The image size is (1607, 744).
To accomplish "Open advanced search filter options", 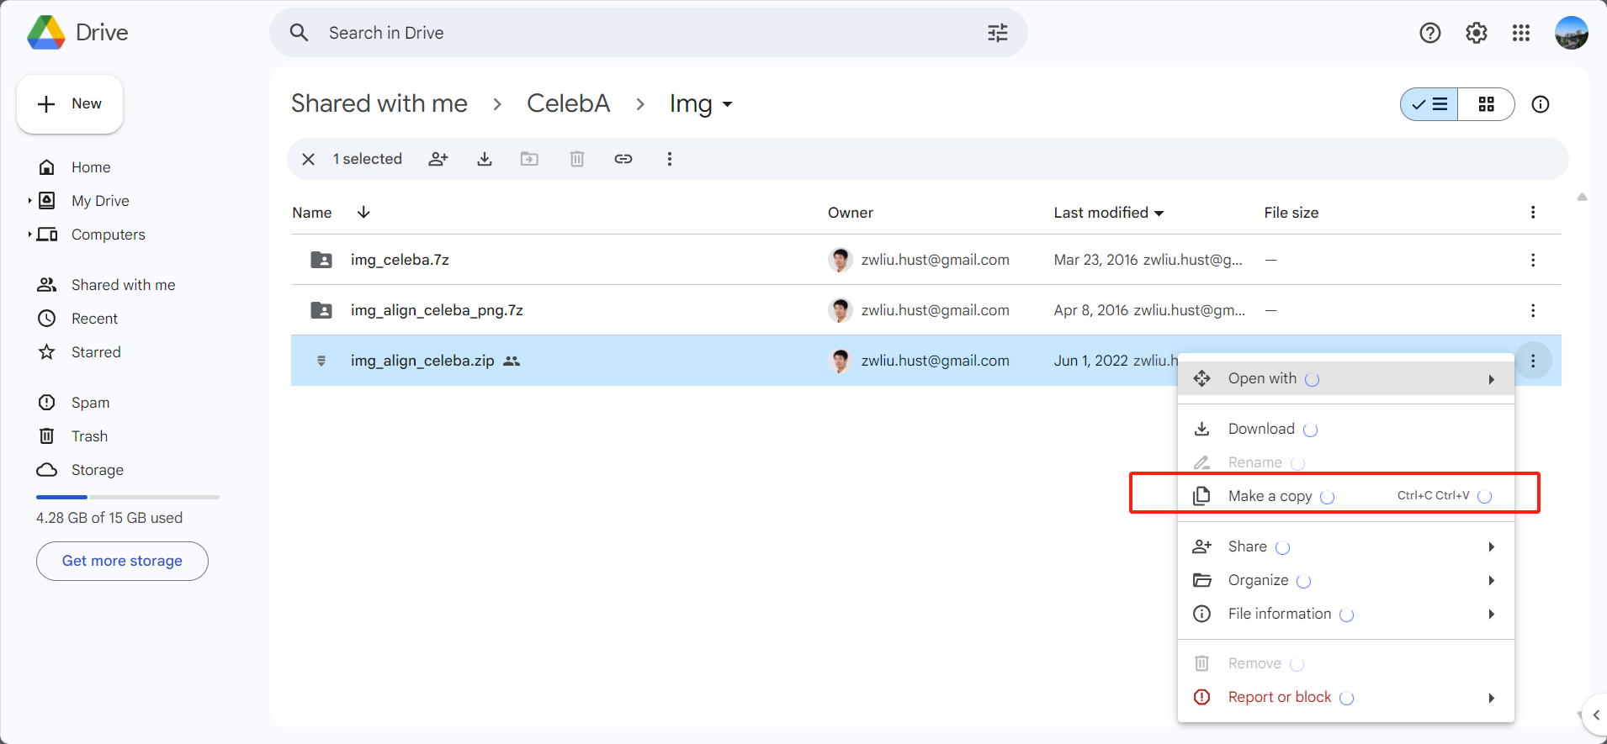I will [997, 33].
